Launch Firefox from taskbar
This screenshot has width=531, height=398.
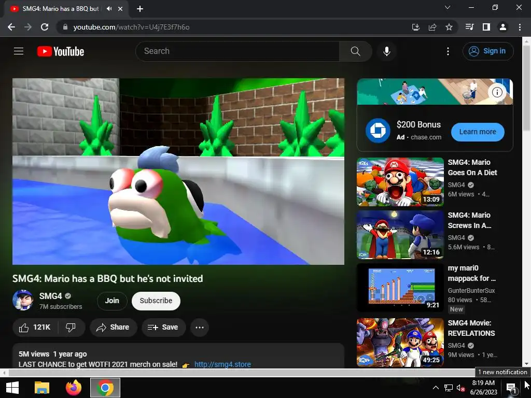[x=74, y=388]
